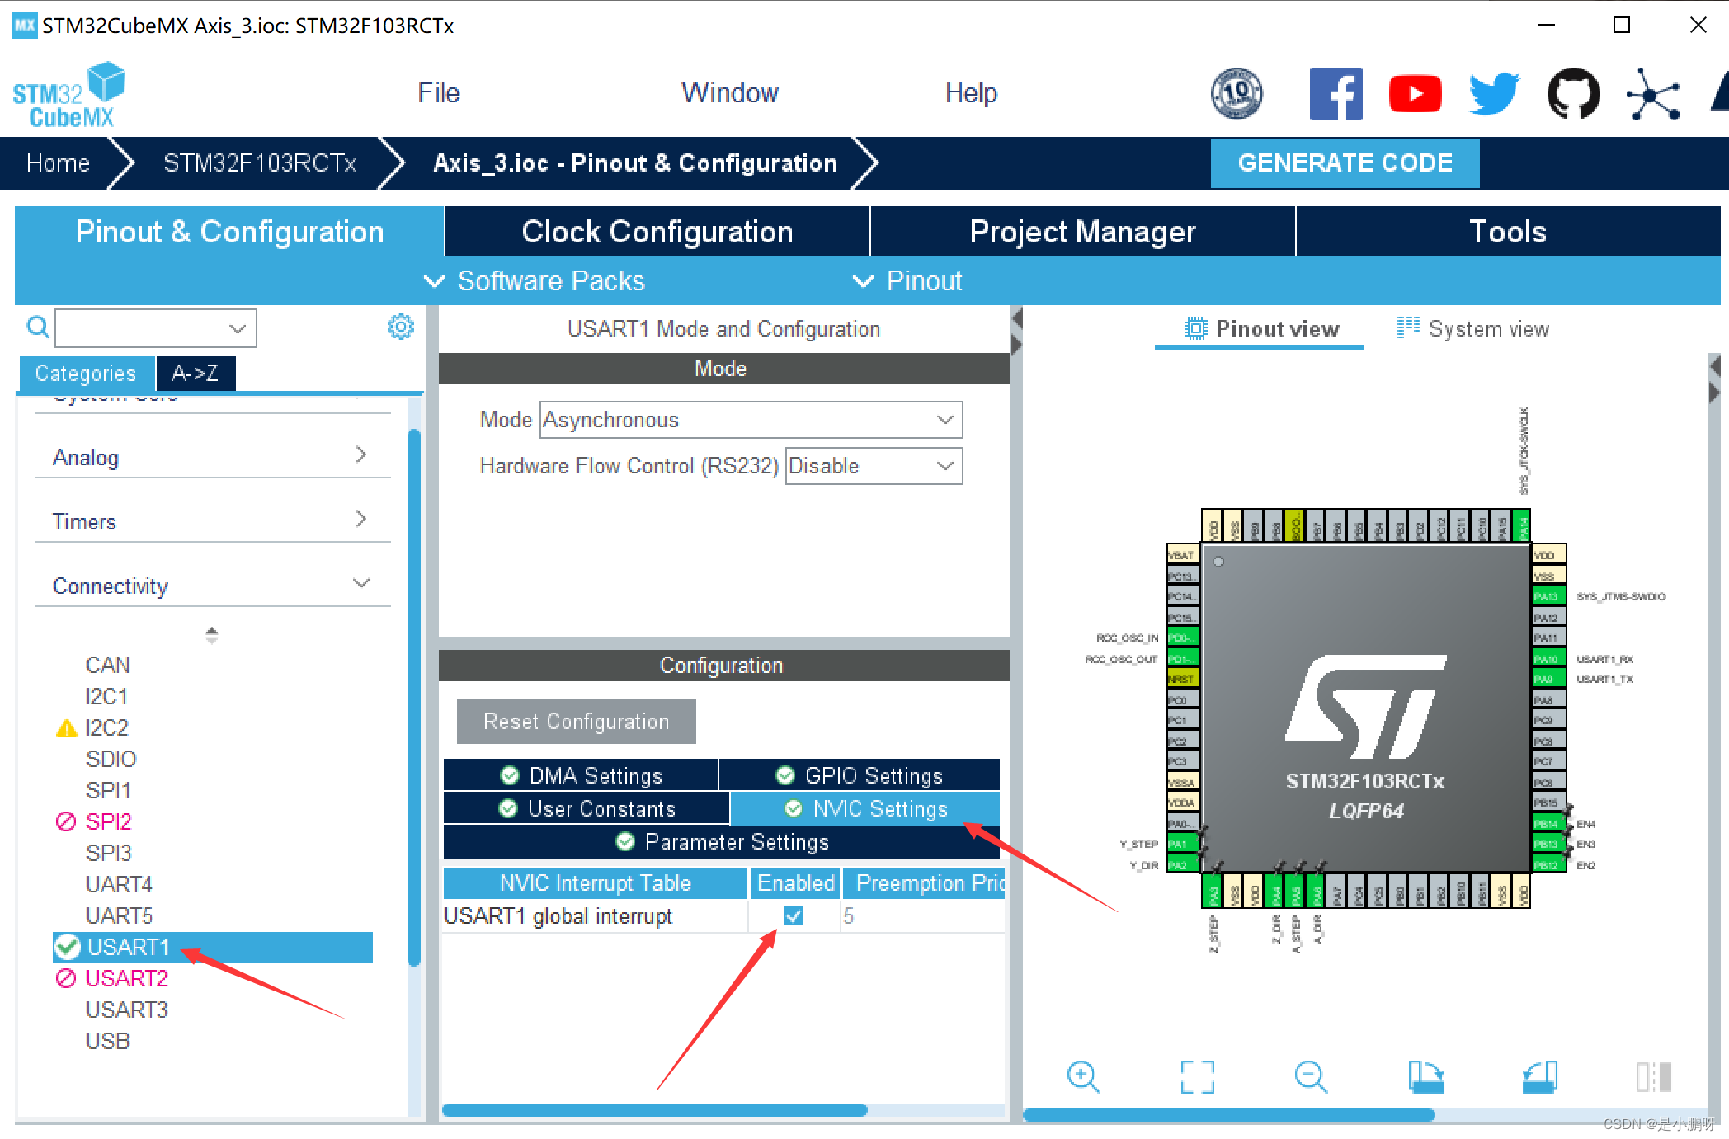Click the NRST pin on chip
The image size is (1729, 1139).
tap(1183, 679)
